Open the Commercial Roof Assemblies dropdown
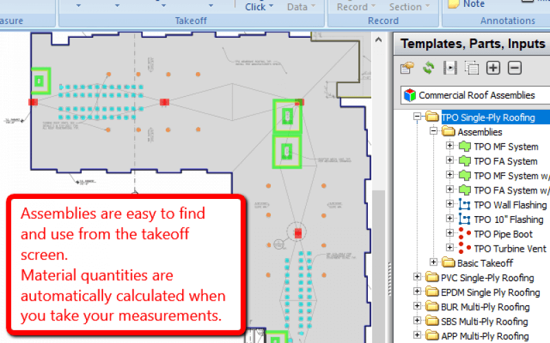The height and width of the screenshot is (343, 550). (x=474, y=95)
